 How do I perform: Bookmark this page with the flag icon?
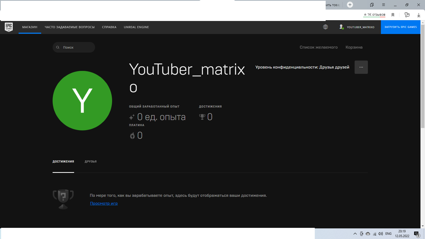[x=393, y=15]
